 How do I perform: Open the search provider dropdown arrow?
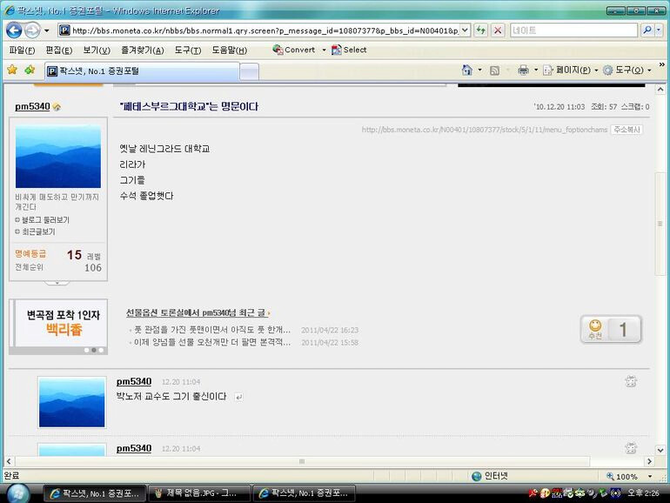(659, 30)
